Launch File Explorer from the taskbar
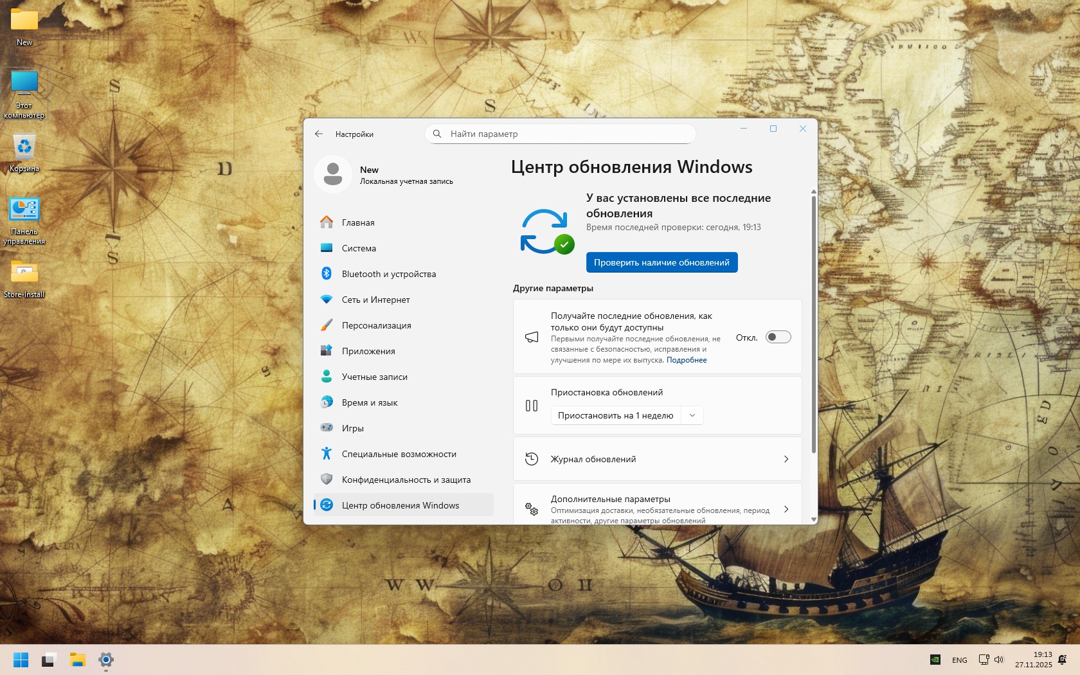Image resolution: width=1080 pixels, height=675 pixels. (x=78, y=660)
